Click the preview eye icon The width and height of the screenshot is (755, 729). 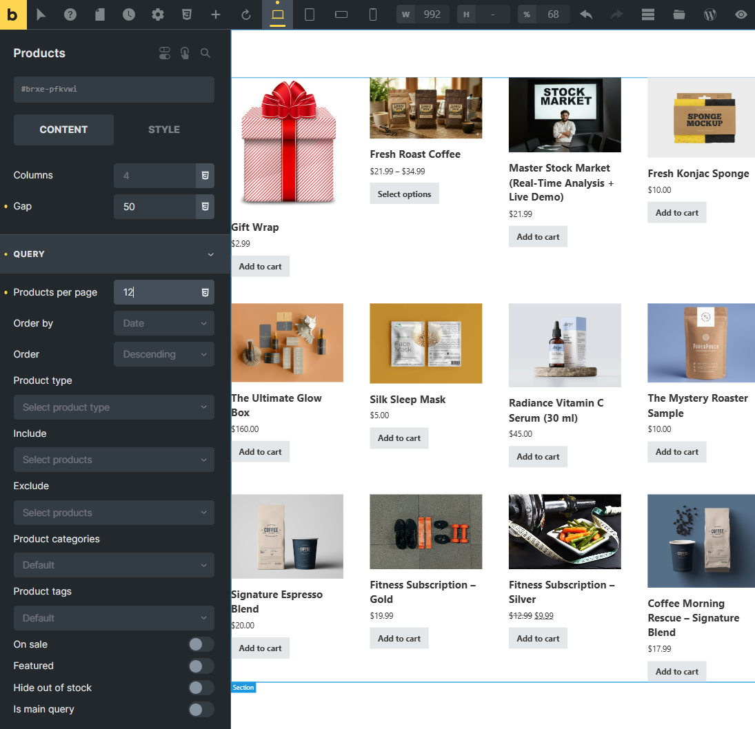point(741,14)
